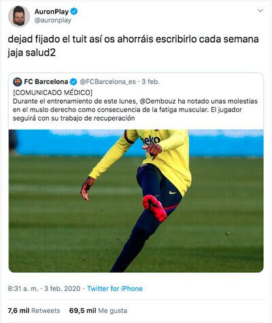Open AuronPlay's profile avatar
The image size is (272, 323).
coord(19,16)
